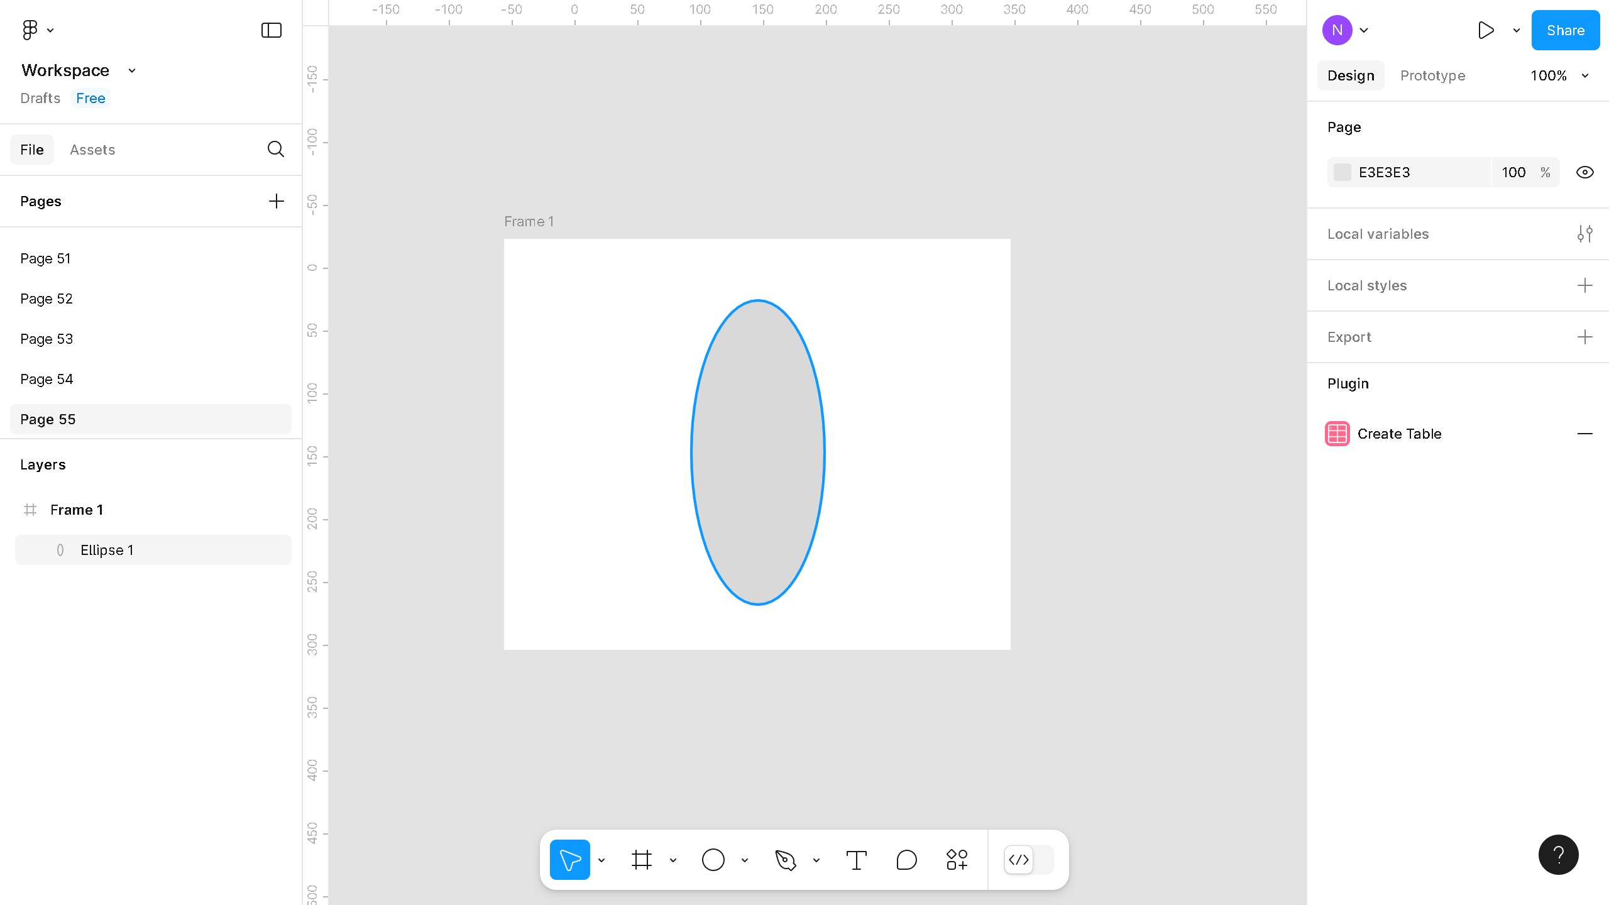Open the help menu

tap(1558, 854)
